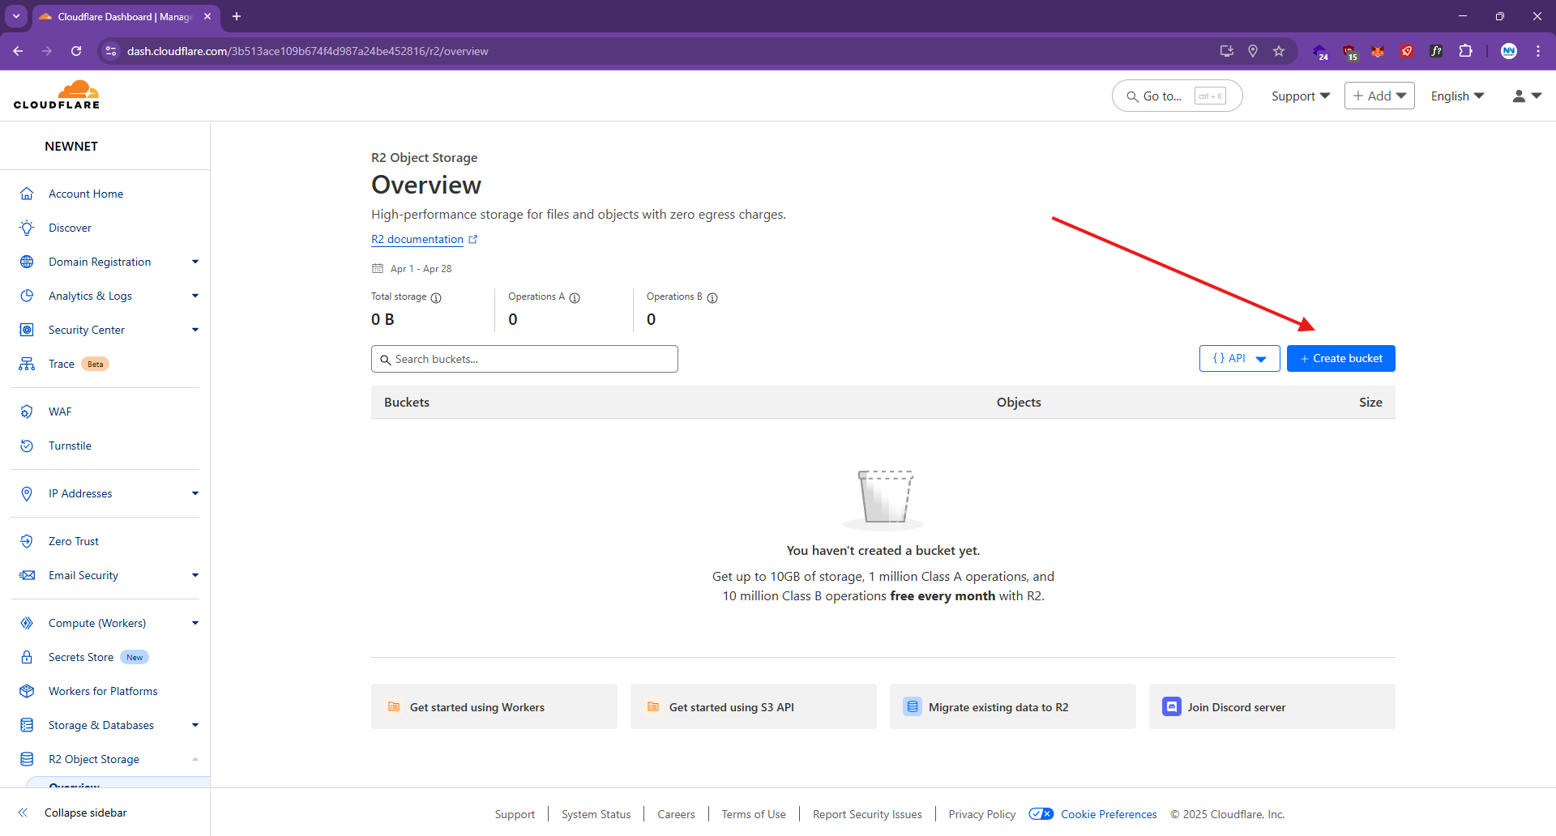Viewport: 1556px width, 836px height.
Task: Open the API dropdown button
Action: point(1239,358)
